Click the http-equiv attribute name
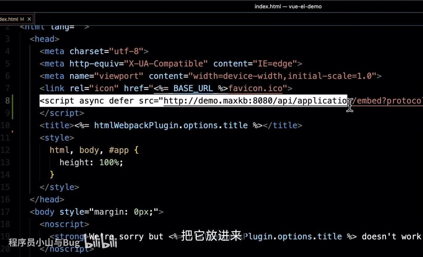423x257 pixels. point(94,64)
